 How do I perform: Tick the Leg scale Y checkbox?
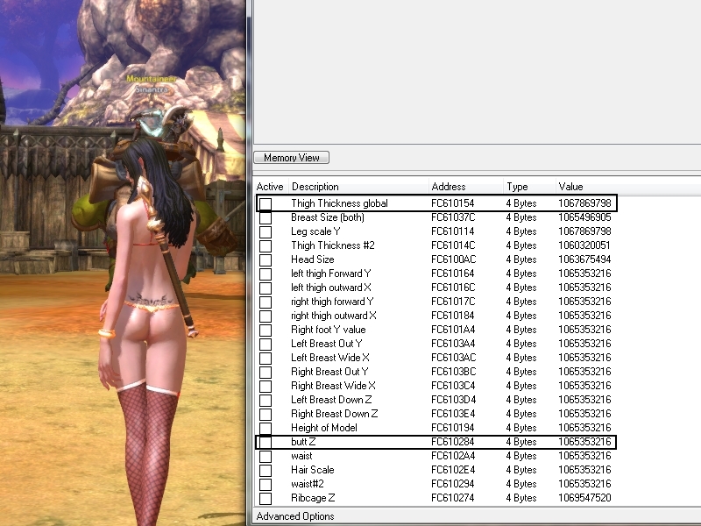pyautogui.click(x=266, y=231)
